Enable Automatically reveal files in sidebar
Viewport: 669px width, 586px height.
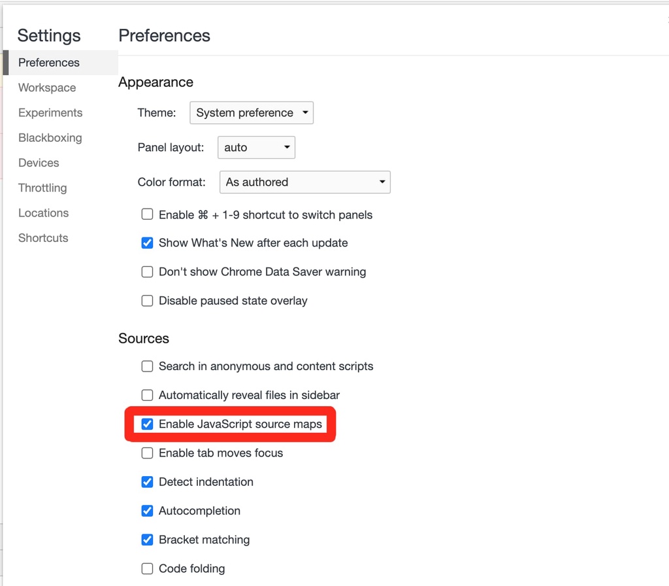pos(147,395)
